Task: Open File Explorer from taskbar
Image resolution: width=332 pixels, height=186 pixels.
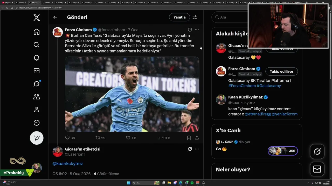Action: point(169,183)
